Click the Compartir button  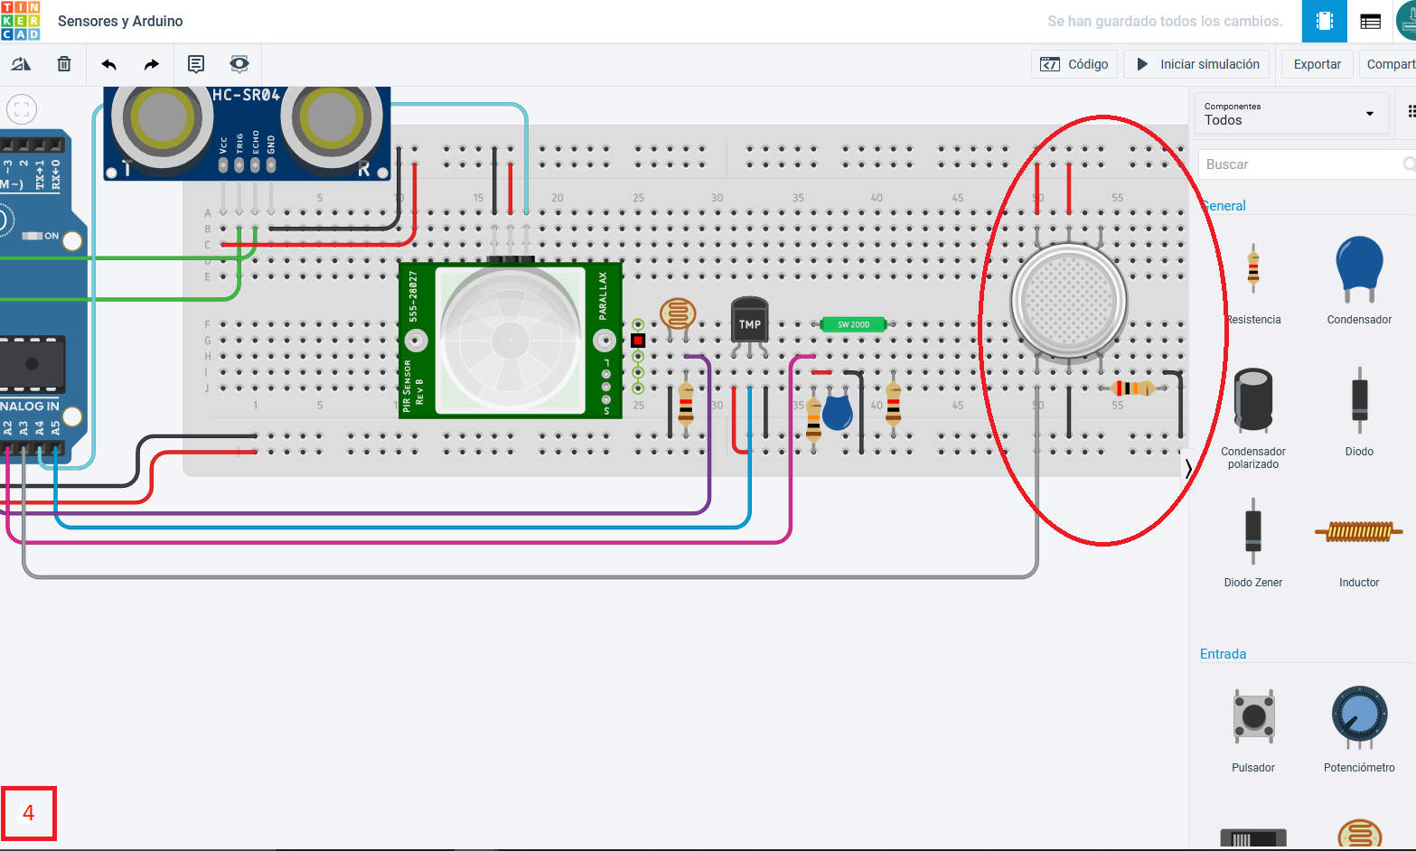(x=1389, y=64)
